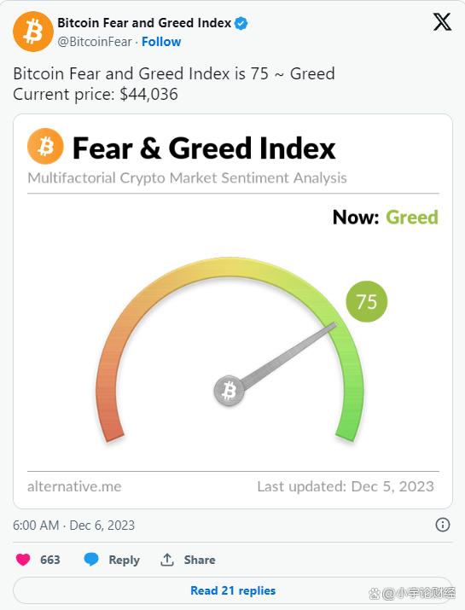Click the gray Bitcoin gauge needle hub

(x=230, y=391)
